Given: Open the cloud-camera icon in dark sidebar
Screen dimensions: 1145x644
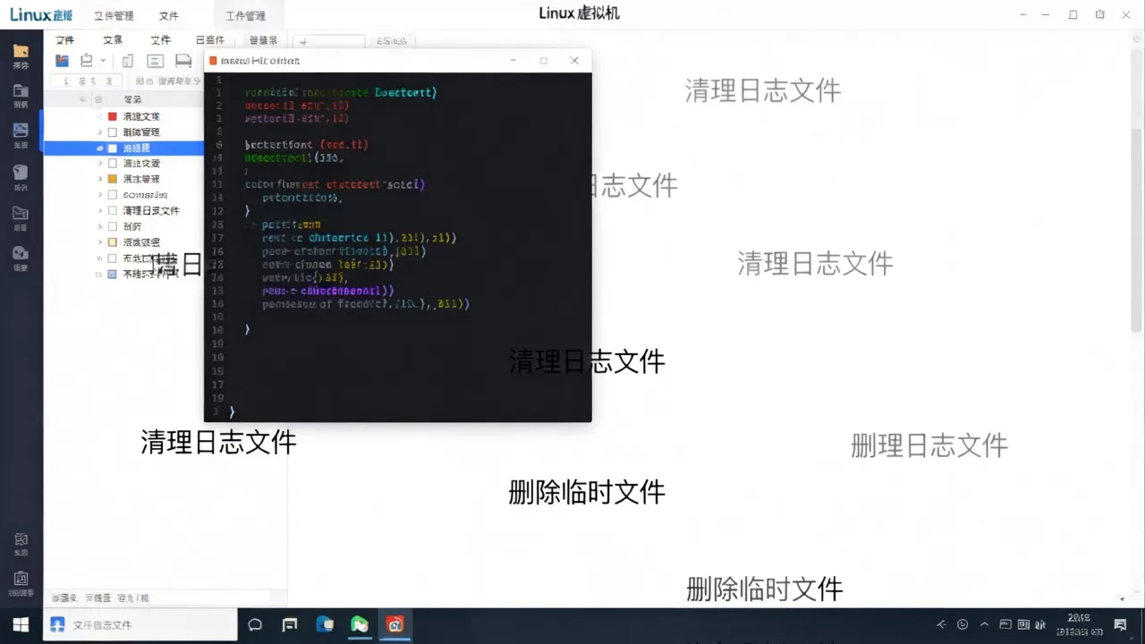Looking at the screenshot, I should pos(21,254).
